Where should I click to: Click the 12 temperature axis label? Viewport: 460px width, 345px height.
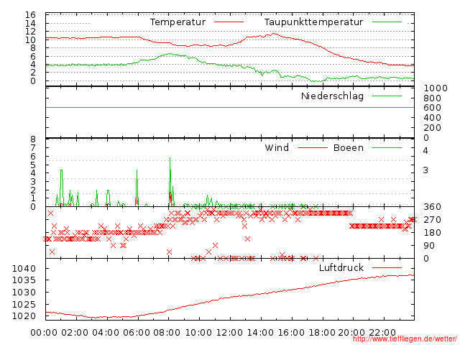click(x=30, y=32)
